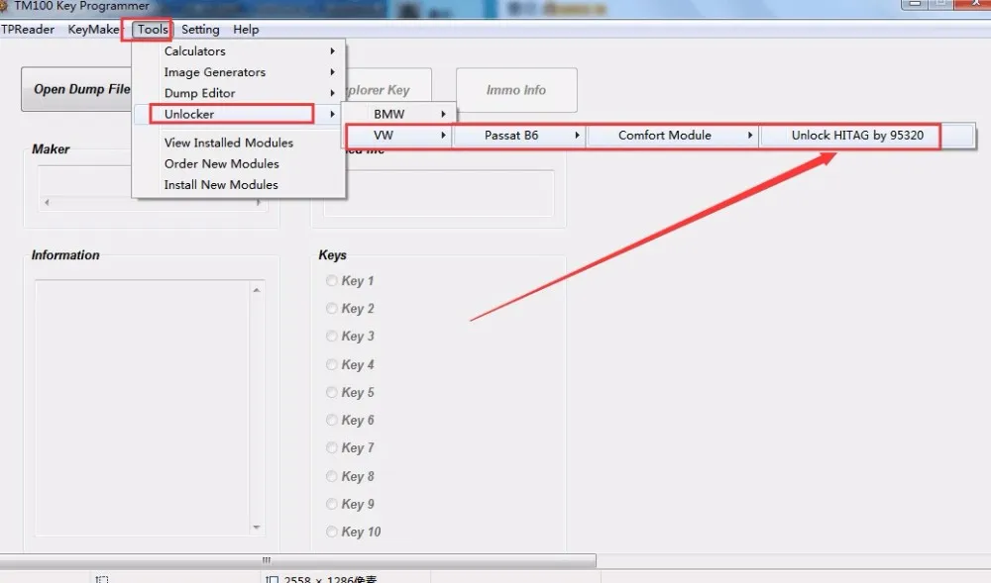991x583 pixels.
Task: Open the Setting menu
Action: (x=200, y=30)
